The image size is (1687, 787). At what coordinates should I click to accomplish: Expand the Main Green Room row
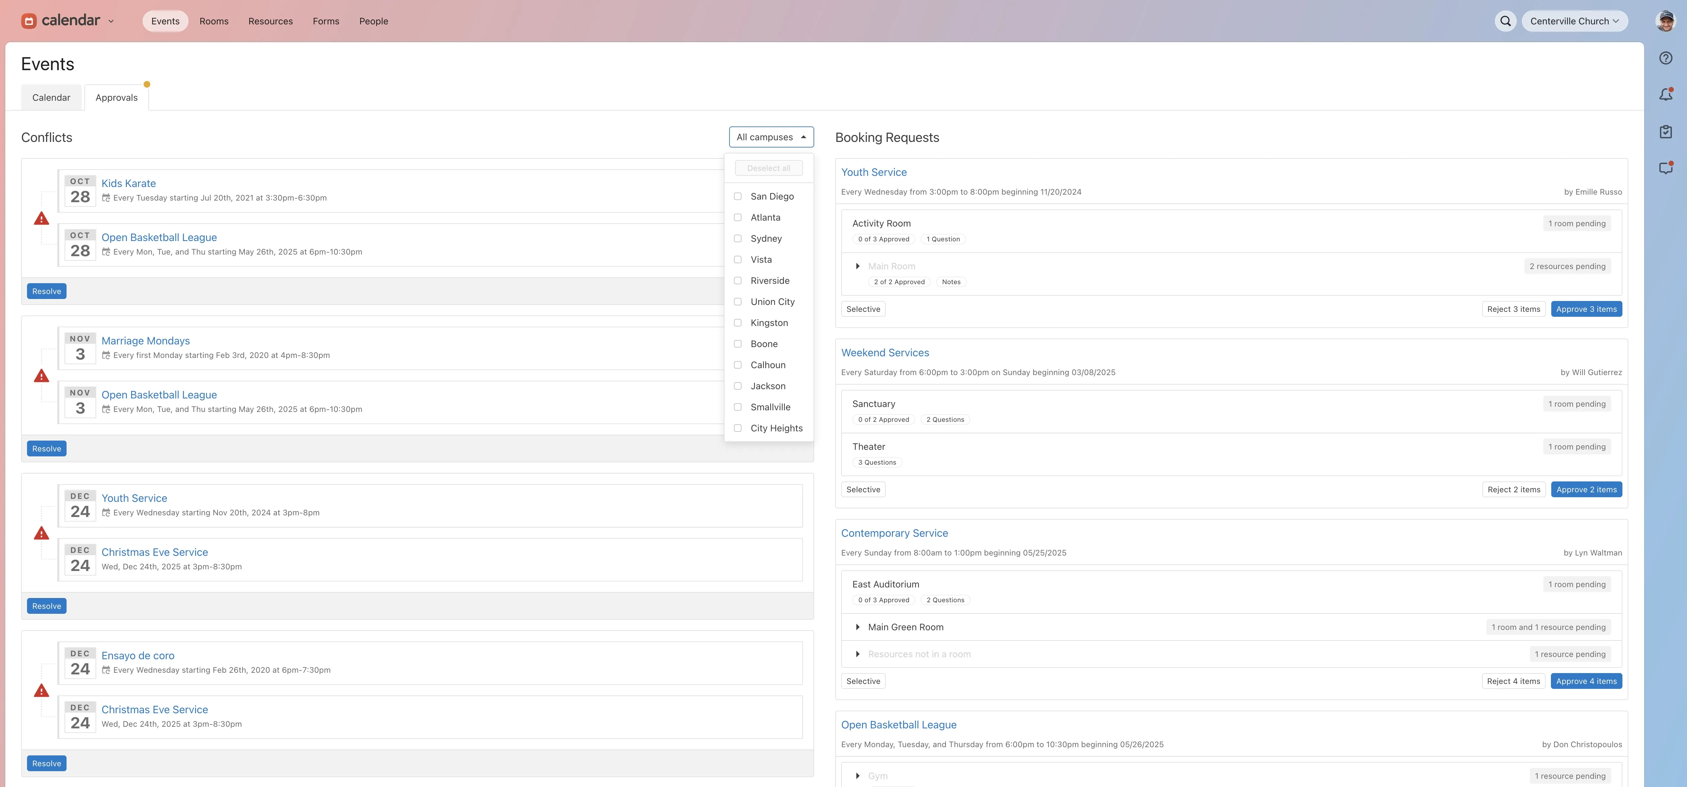(857, 627)
